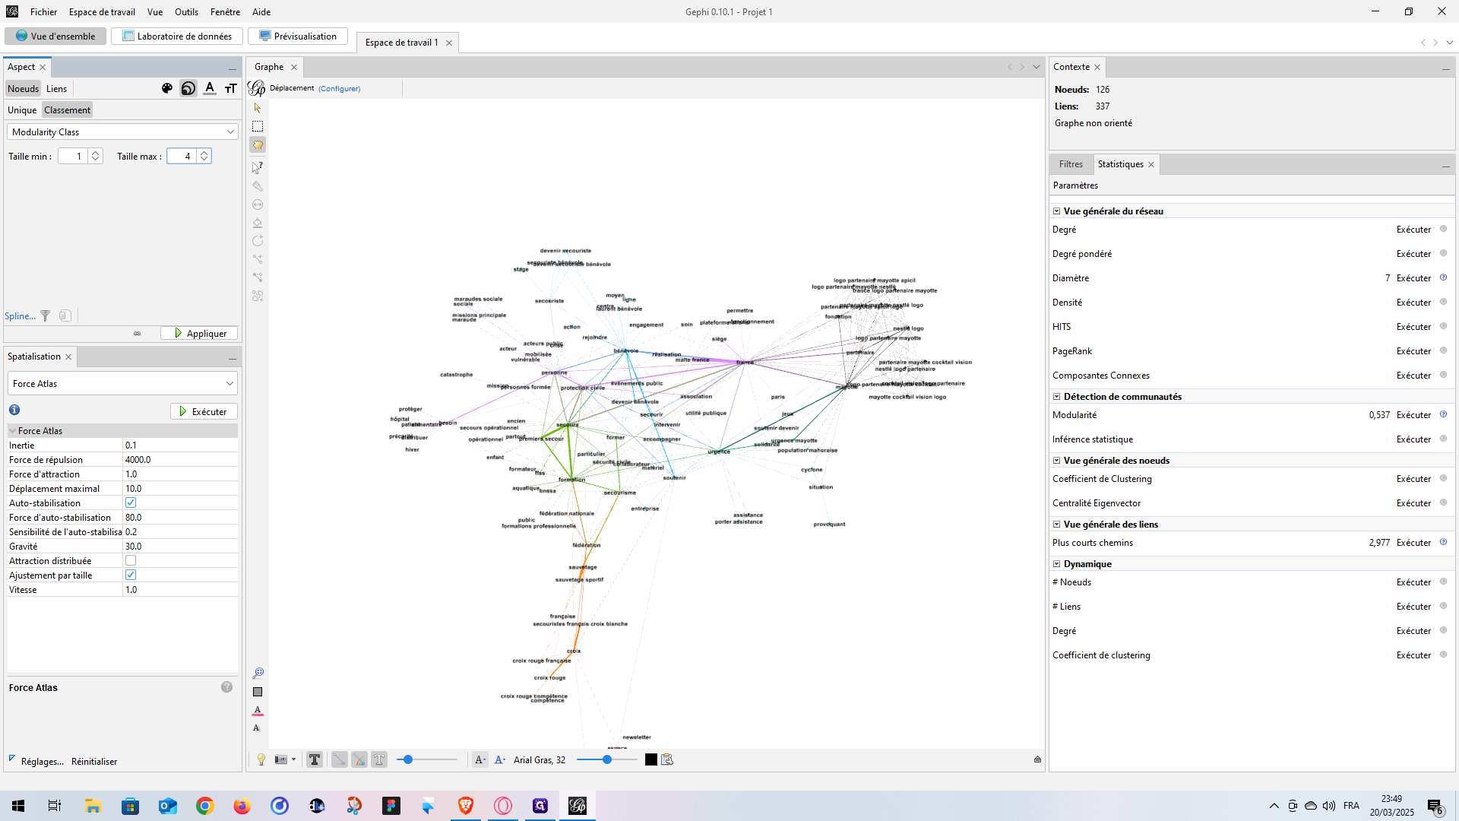The width and height of the screenshot is (1459, 821).
Task: Run the PageRank statistic
Action: [x=1413, y=351]
